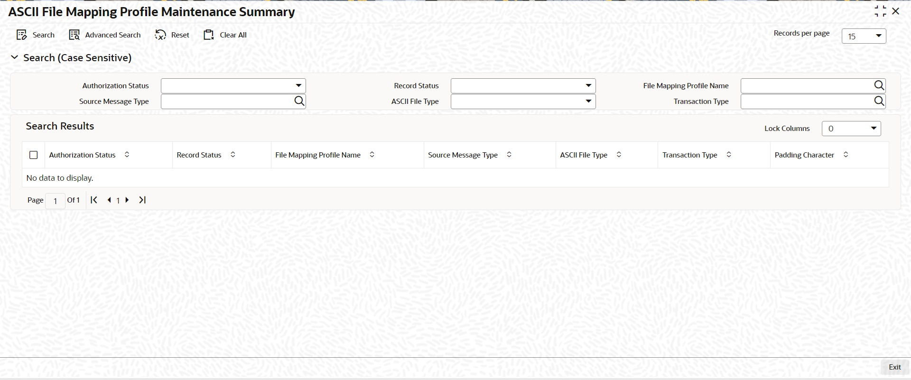This screenshot has height=380, width=911.
Task: Open the Record Status dropdown
Action: tap(523, 86)
